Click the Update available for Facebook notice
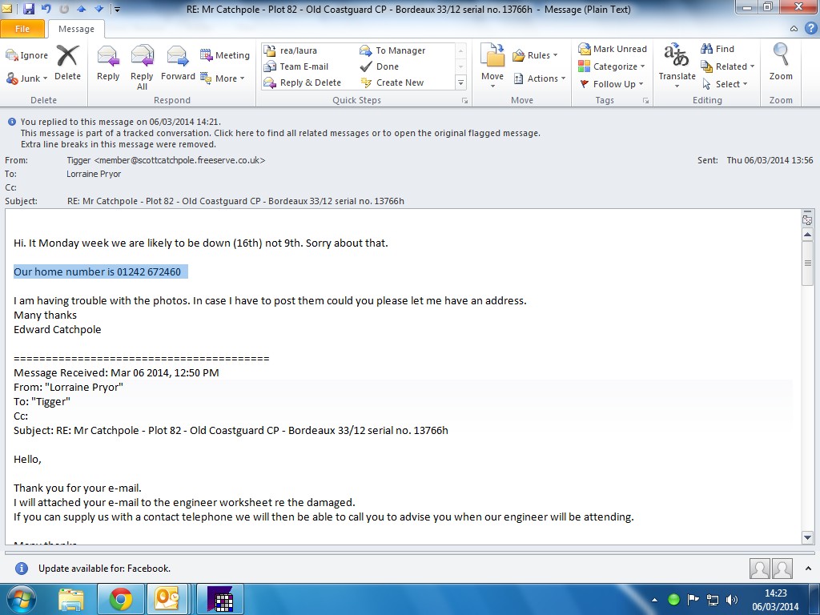820x615 pixels. click(105, 569)
